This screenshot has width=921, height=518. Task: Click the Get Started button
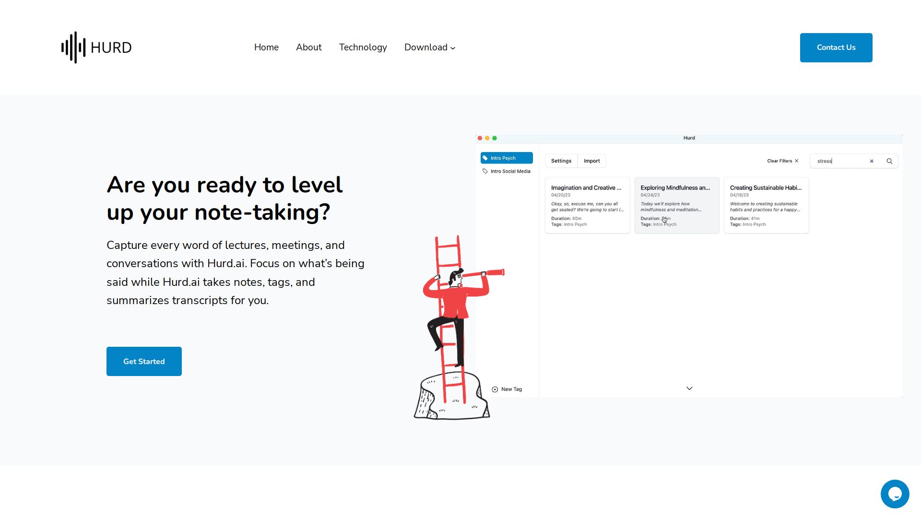click(x=144, y=361)
